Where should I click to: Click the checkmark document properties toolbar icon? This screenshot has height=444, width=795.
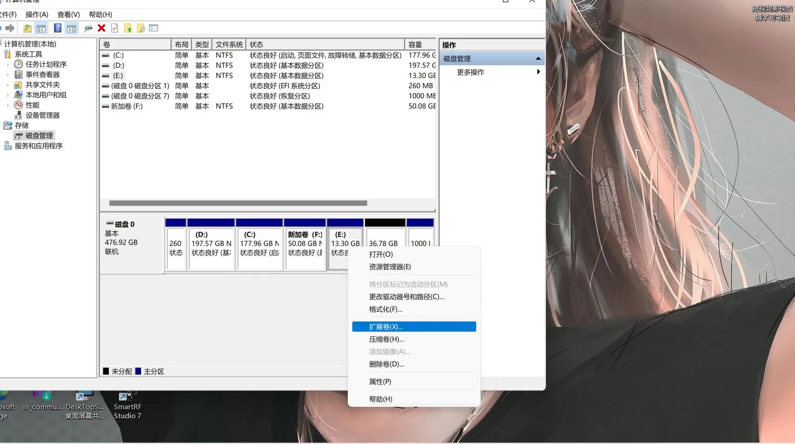tap(114, 28)
